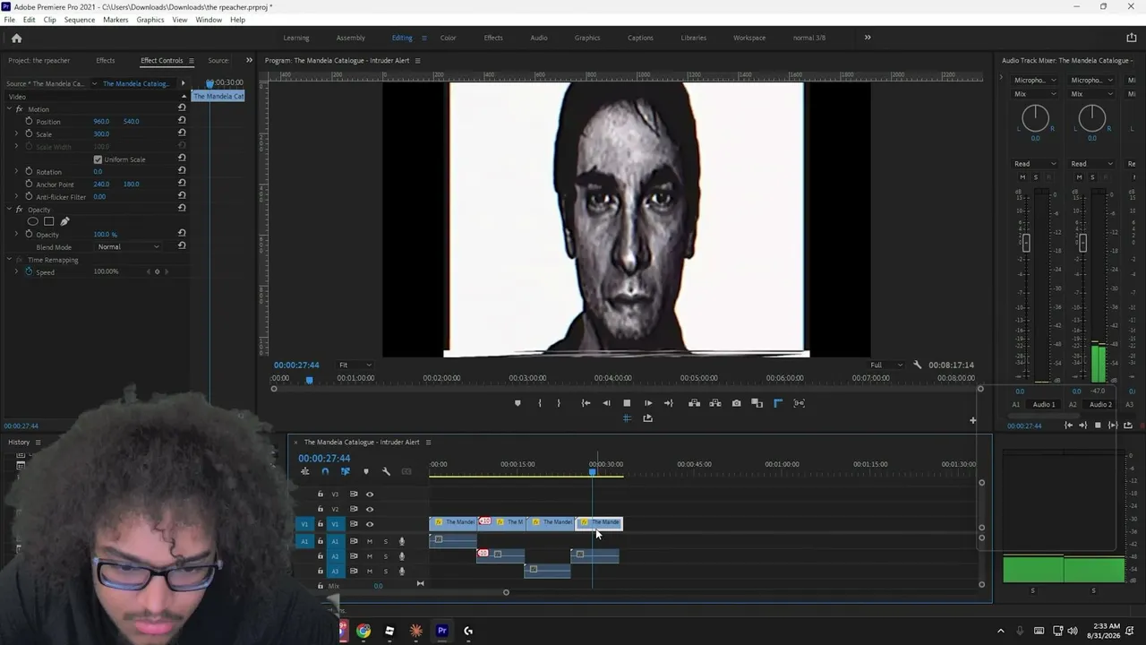Mark Out point in Program monitor

559,403
